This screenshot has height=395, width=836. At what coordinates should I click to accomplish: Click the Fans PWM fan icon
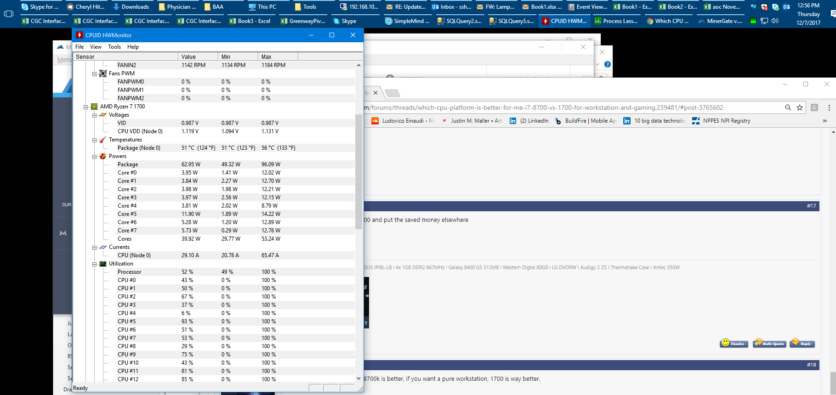[x=103, y=73]
